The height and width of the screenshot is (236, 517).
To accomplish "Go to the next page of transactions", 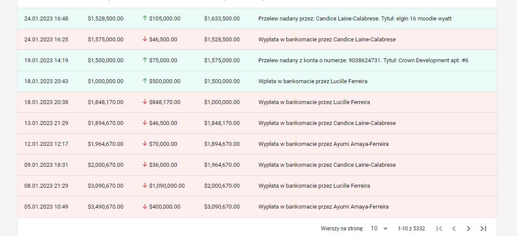I will click(469, 229).
